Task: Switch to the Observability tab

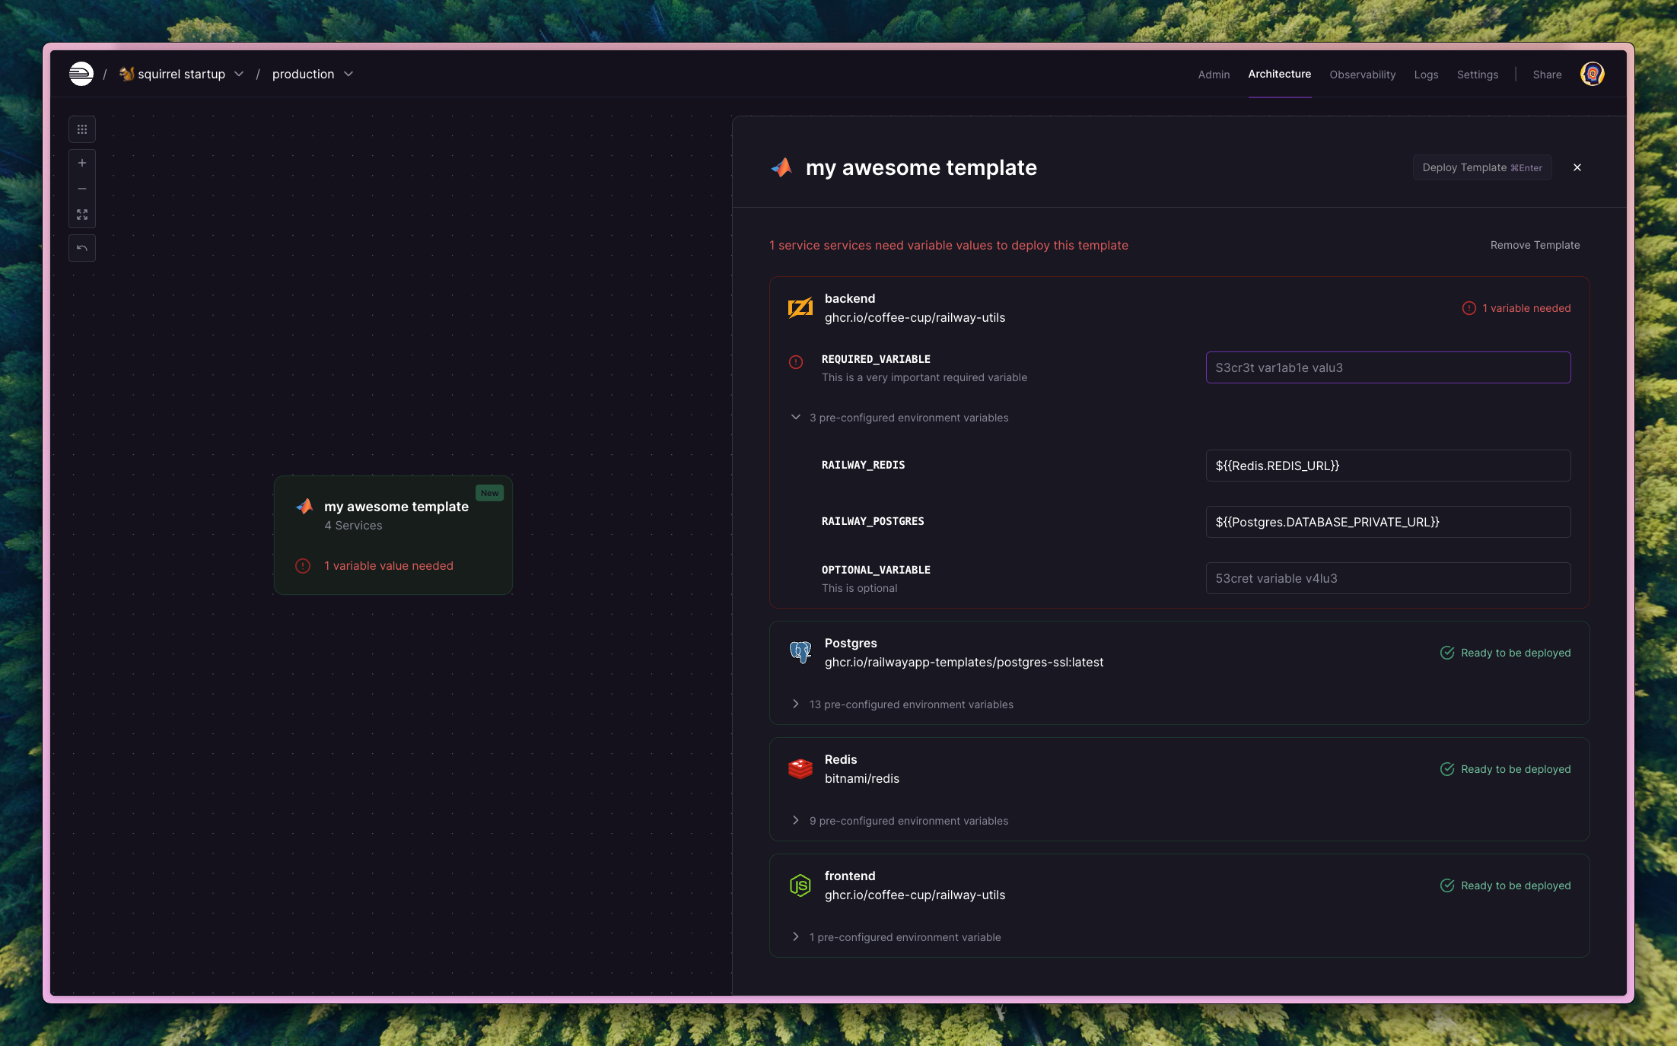Action: 1362,74
